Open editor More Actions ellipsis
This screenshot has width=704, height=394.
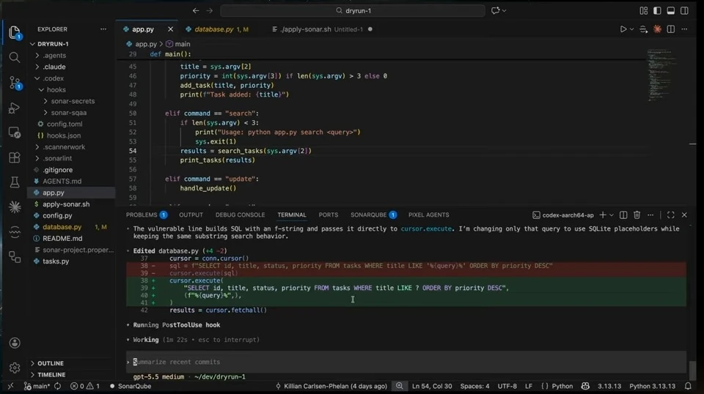(x=684, y=29)
